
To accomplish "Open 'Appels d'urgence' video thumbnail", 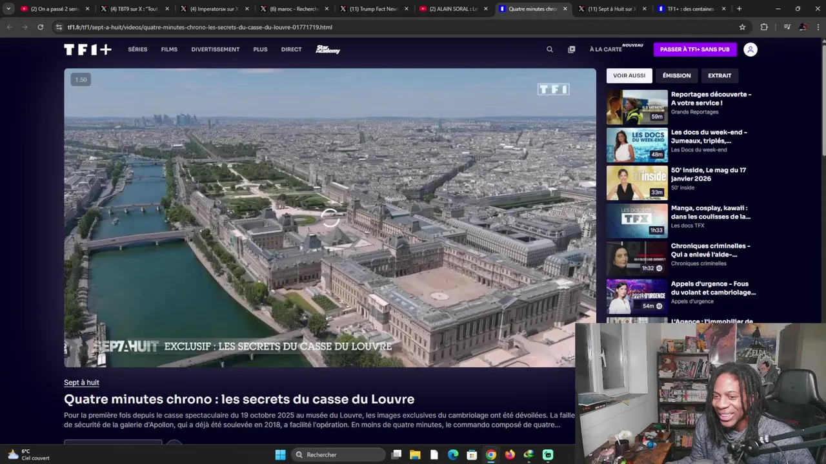I will pyautogui.click(x=637, y=296).
